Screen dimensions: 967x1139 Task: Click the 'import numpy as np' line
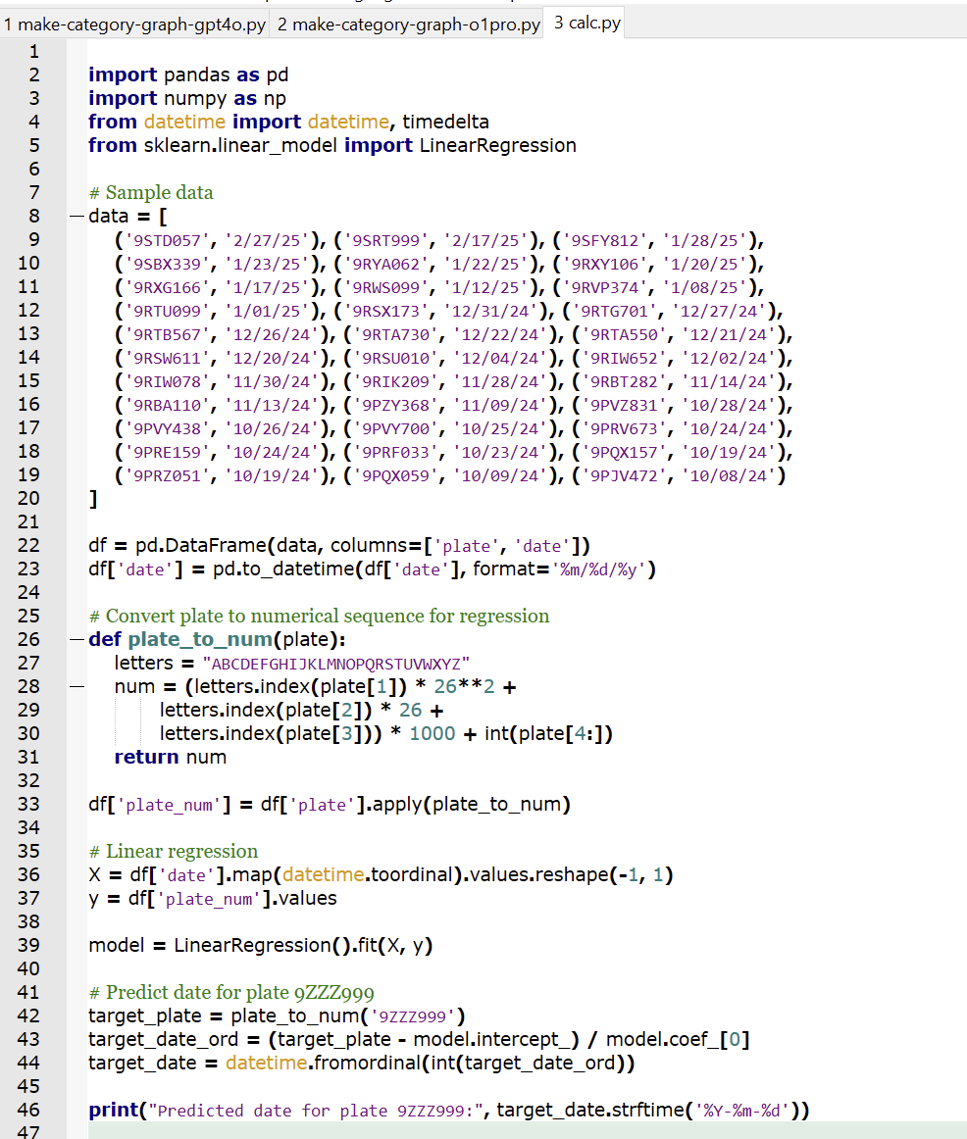(x=187, y=98)
